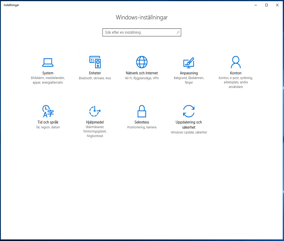Select the 'Tid och språk' text label
This screenshot has width=284, height=241.
[48, 122]
